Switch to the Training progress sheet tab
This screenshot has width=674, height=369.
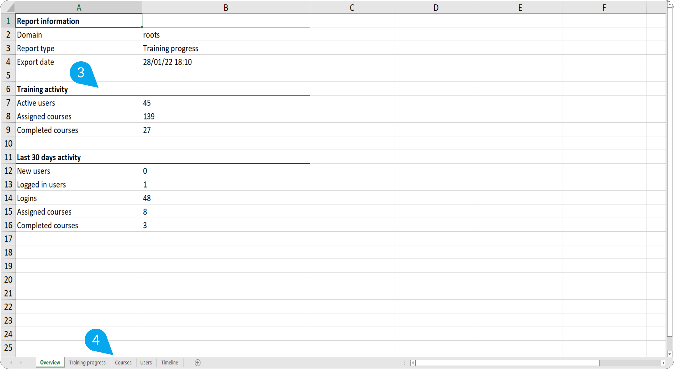pyautogui.click(x=87, y=363)
